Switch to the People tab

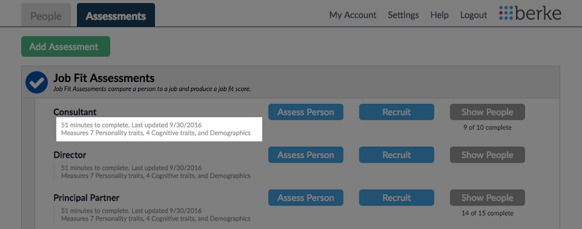tap(46, 16)
